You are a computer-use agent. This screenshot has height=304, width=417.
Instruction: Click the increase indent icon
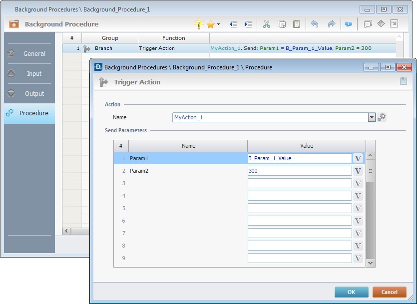point(248,24)
